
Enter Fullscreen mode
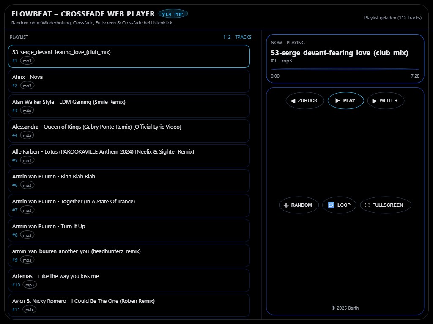(385, 205)
